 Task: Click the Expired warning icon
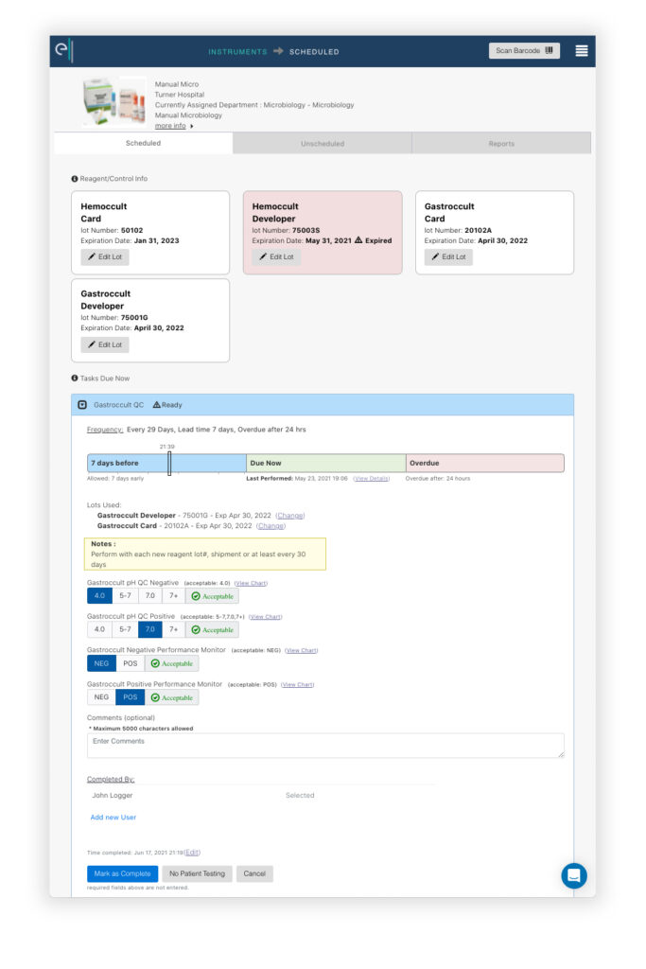[358, 240]
